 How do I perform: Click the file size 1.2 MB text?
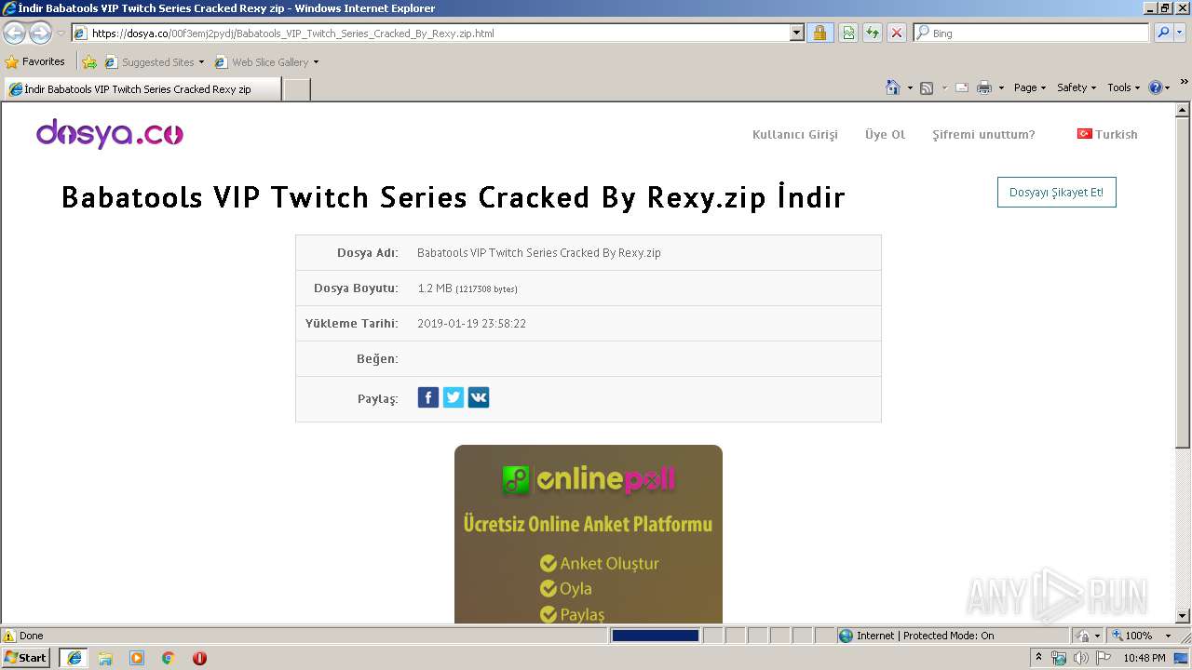[435, 288]
